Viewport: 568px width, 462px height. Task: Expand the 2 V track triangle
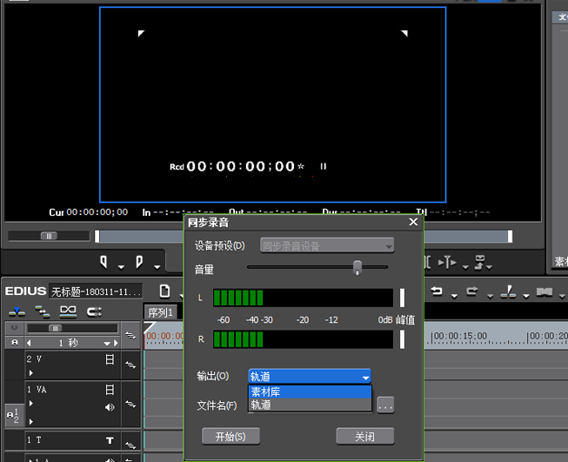point(30,372)
